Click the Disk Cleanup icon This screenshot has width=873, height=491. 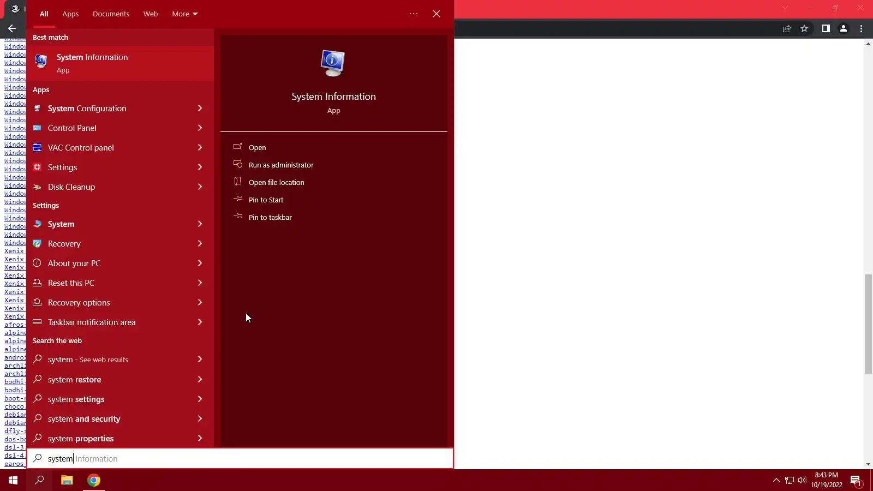pos(37,187)
